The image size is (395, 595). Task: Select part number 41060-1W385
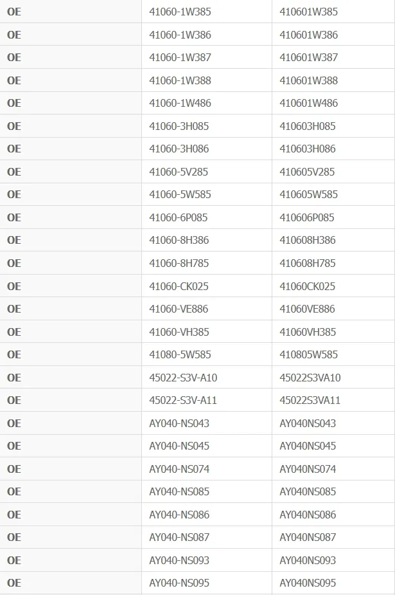pos(180,12)
